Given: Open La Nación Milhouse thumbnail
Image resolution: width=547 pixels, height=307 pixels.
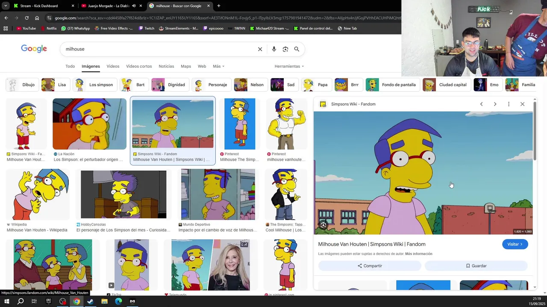Looking at the screenshot, I should coord(89,124).
